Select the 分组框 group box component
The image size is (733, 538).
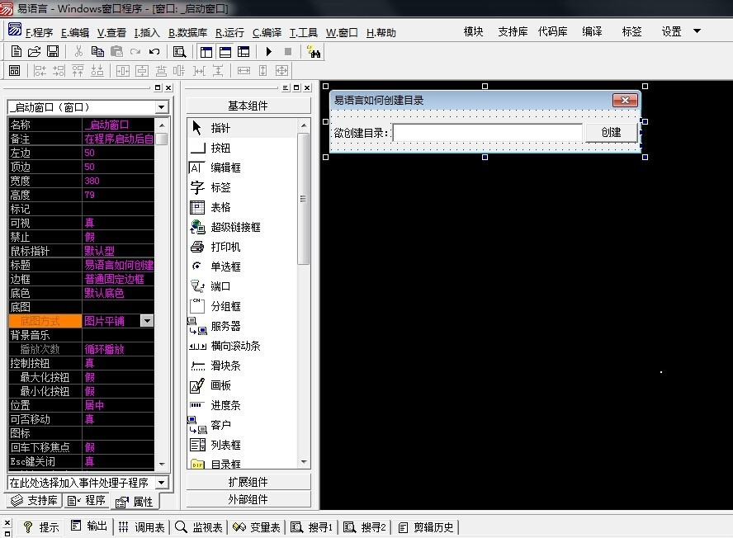[x=242, y=306]
